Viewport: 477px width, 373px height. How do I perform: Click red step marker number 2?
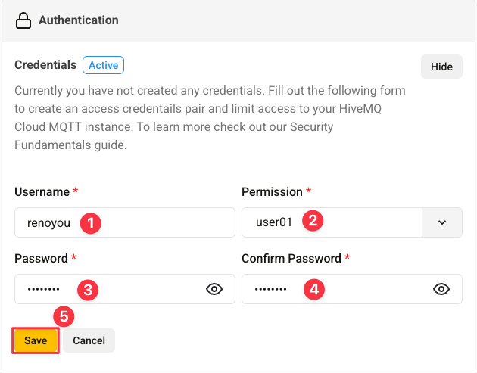[311, 221]
